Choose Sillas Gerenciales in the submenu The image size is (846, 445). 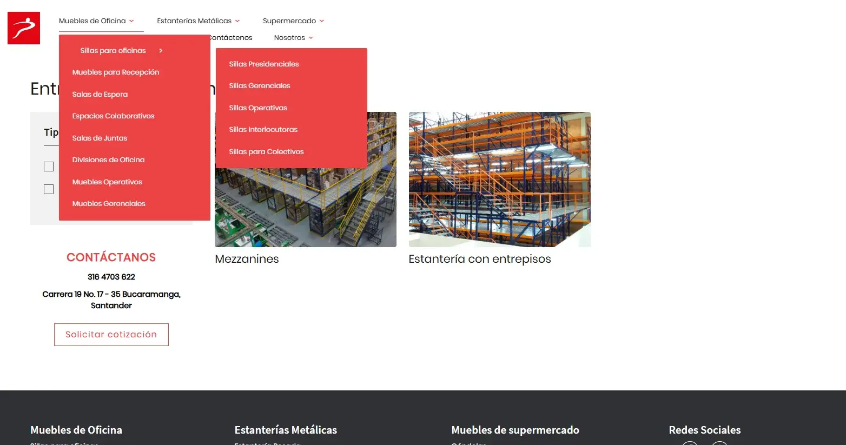pos(259,86)
